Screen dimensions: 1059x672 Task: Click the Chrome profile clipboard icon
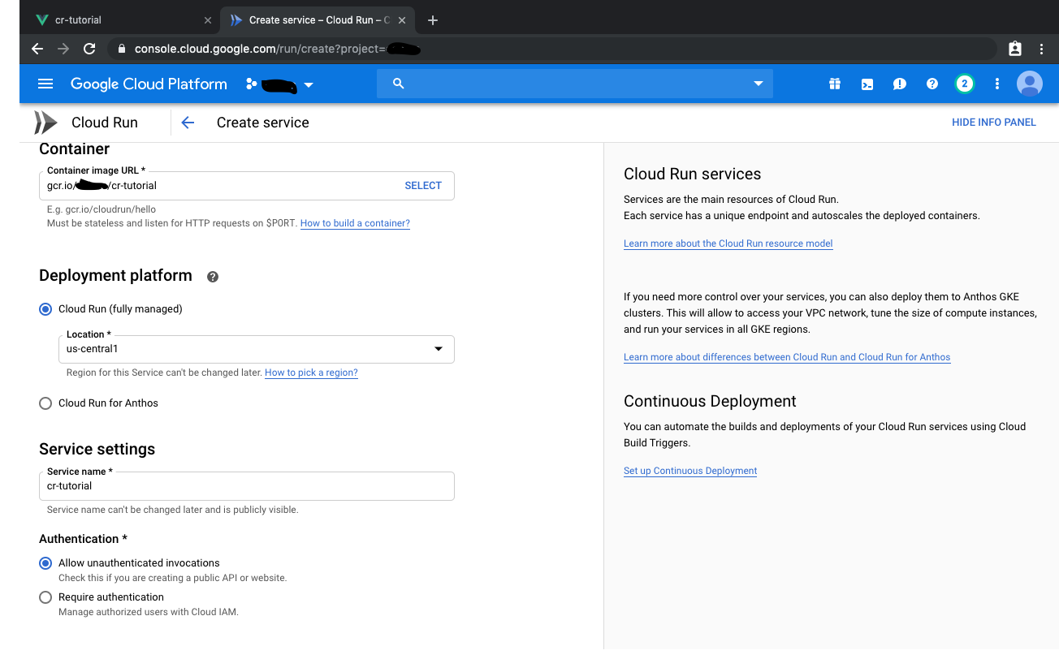(1015, 49)
